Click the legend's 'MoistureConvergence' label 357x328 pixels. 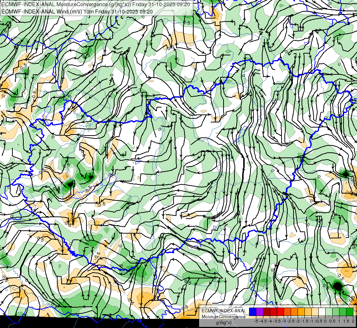(x=224, y=317)
